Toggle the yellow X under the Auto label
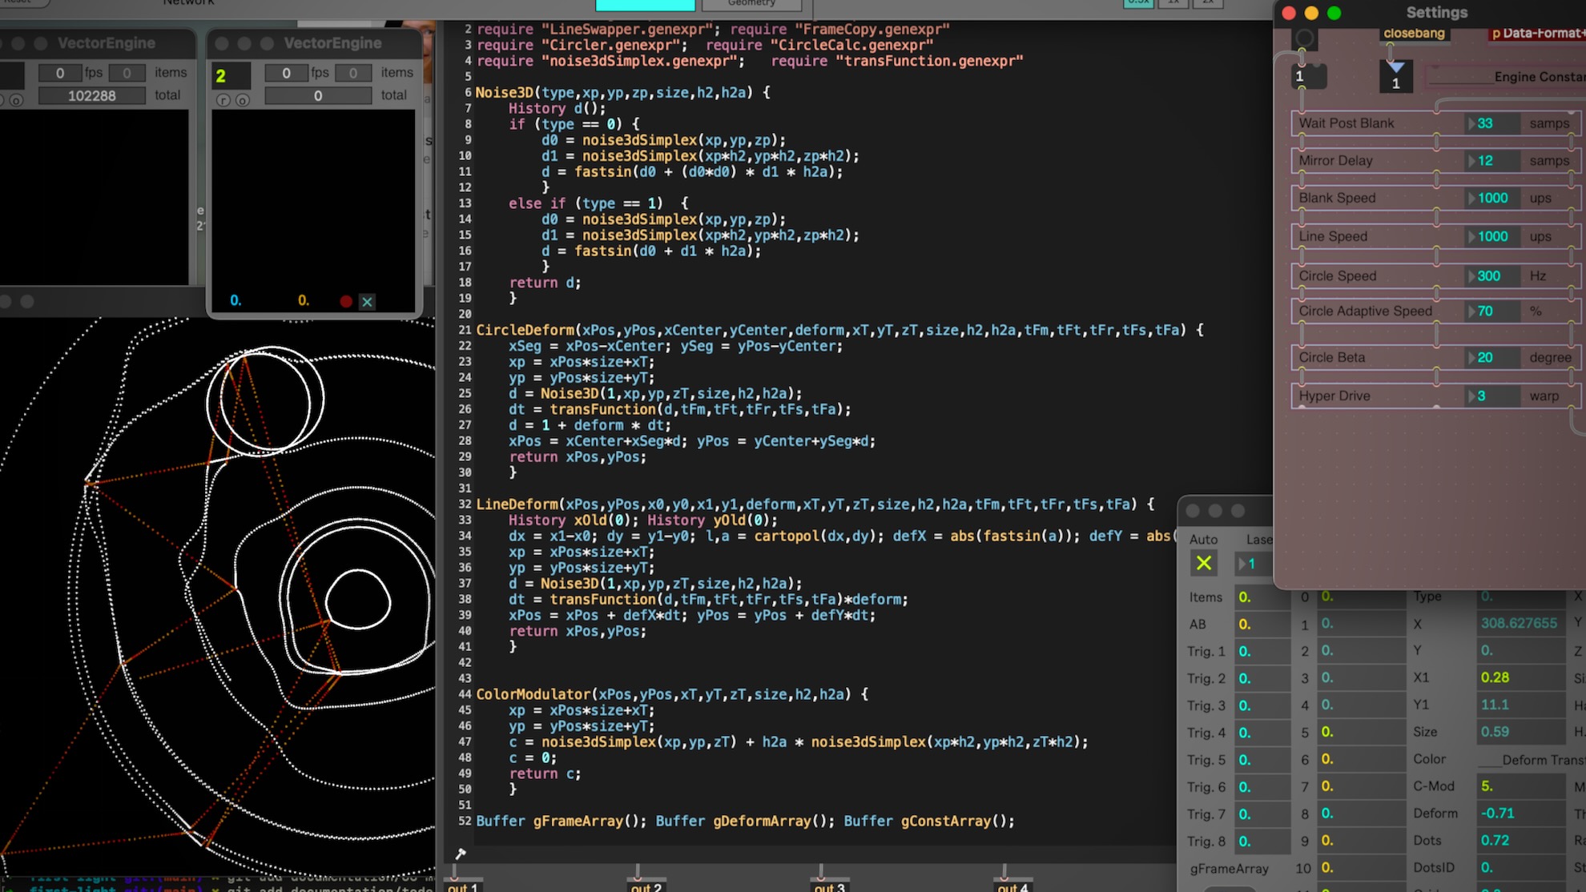Image resolution: width=1586 pixels, height=892 pixels. (x=1204, y=563)
